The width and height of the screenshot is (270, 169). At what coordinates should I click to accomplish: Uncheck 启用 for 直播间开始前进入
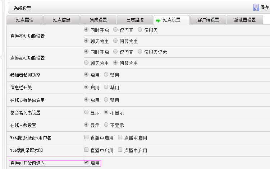pyautogui.click(x=86, y=163)
